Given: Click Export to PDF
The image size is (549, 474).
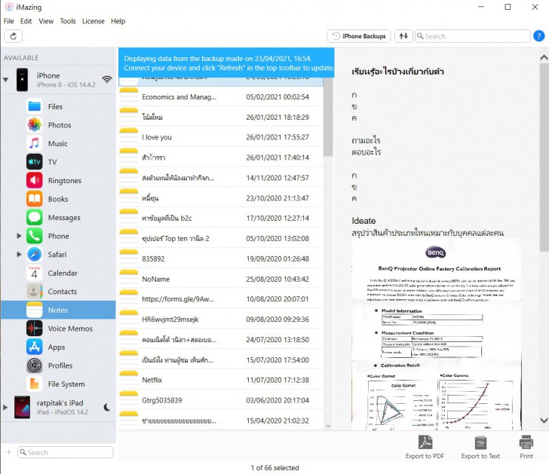Looking at the screenshot, I should pos(425,447).
